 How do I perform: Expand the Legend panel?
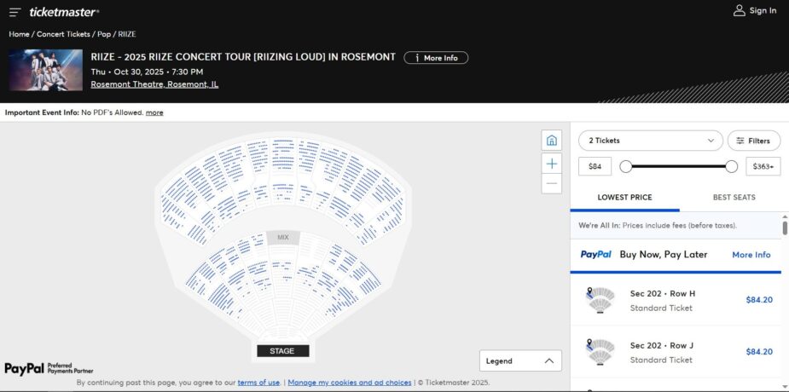(x=520, y=360)
